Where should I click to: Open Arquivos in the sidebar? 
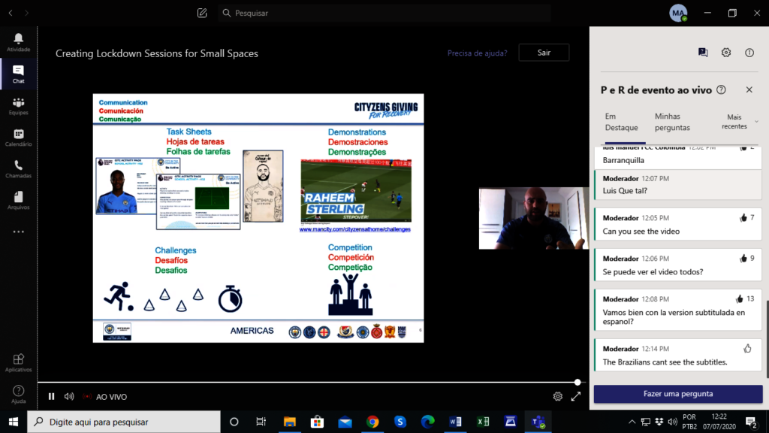[x=18, y=200]
